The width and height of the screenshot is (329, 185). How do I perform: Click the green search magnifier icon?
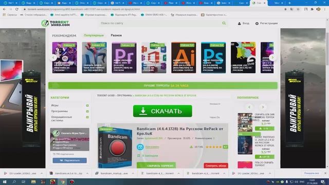click(224, 23)
